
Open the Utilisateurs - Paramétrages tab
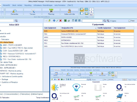click(43, 5)
